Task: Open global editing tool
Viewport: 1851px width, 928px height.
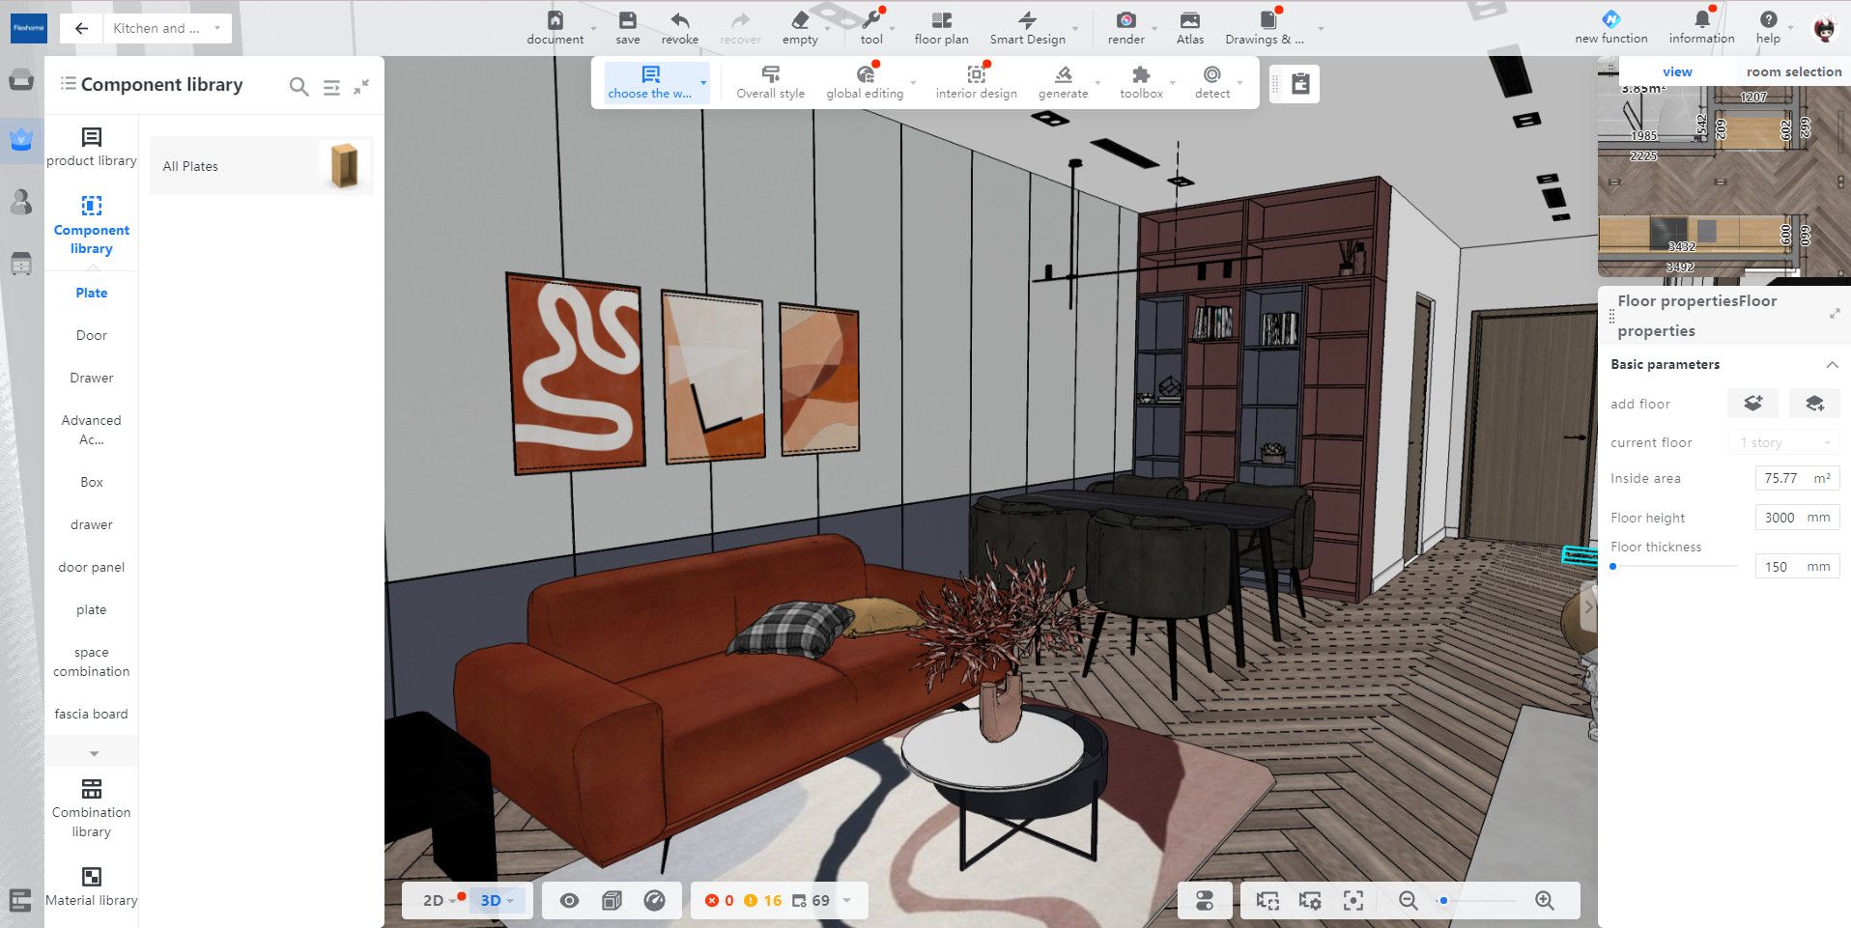Action: (865, 74)
